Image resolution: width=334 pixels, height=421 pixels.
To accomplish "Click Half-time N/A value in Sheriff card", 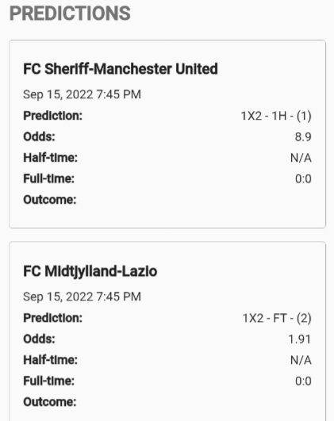I will click(x=301, y=158).
